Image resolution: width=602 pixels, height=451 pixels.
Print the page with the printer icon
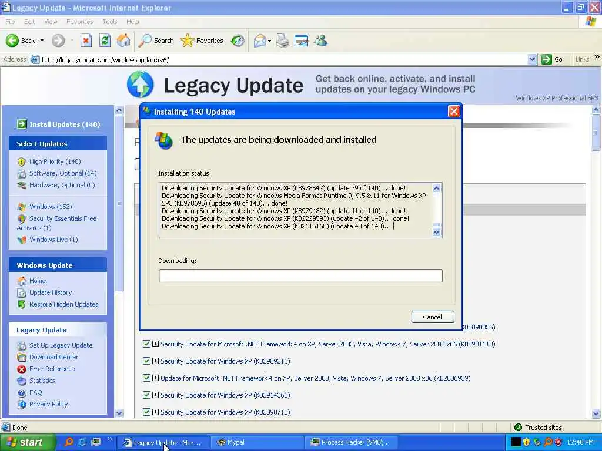tap(283, 41)
